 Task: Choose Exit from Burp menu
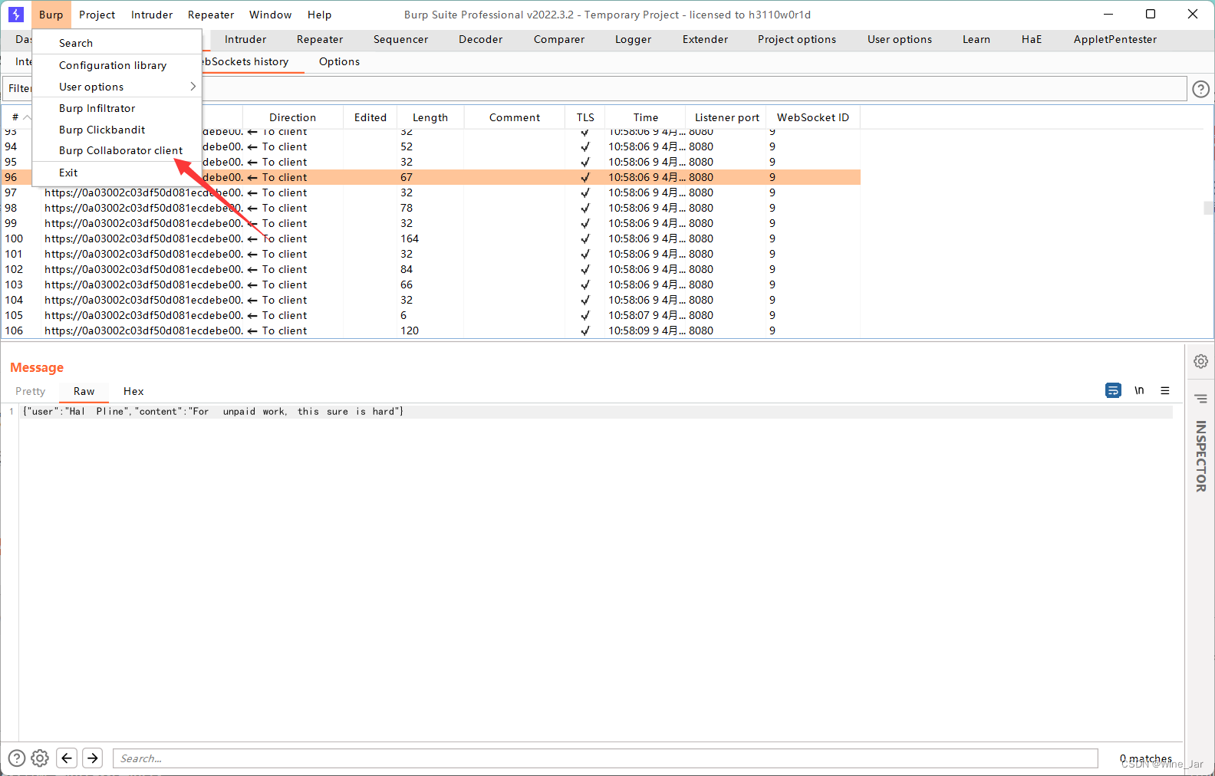click(x=117, y=173)
